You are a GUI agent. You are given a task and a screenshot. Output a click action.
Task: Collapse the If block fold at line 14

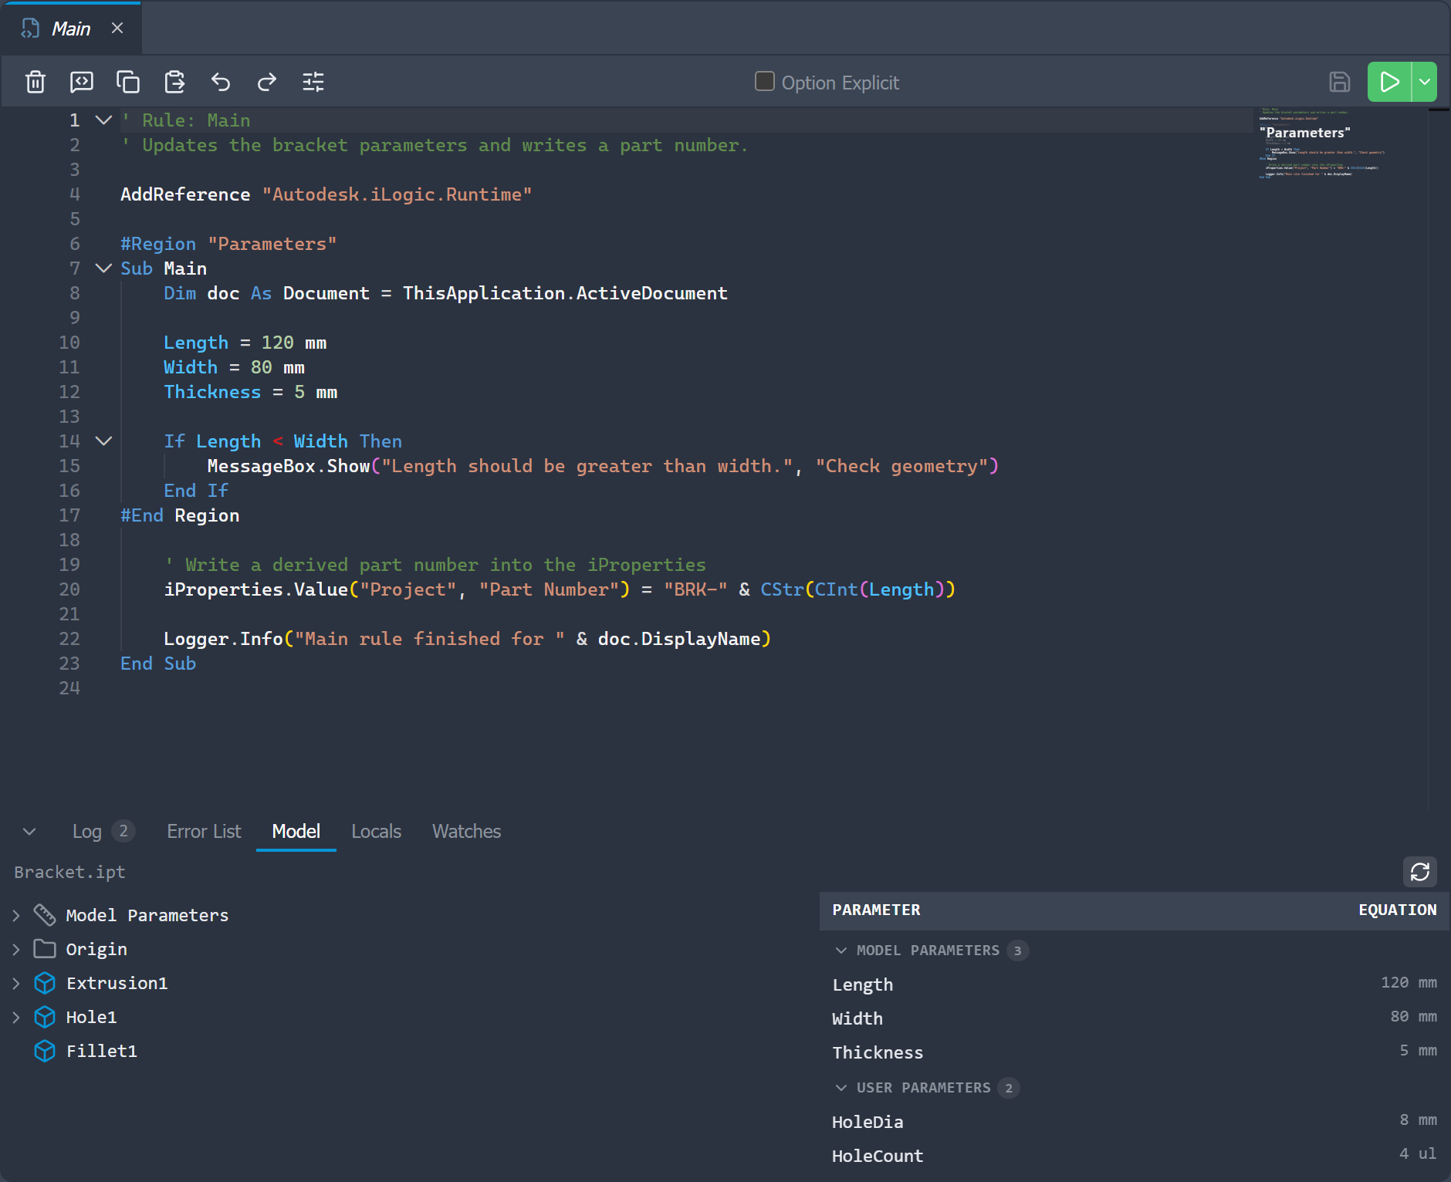103,441
